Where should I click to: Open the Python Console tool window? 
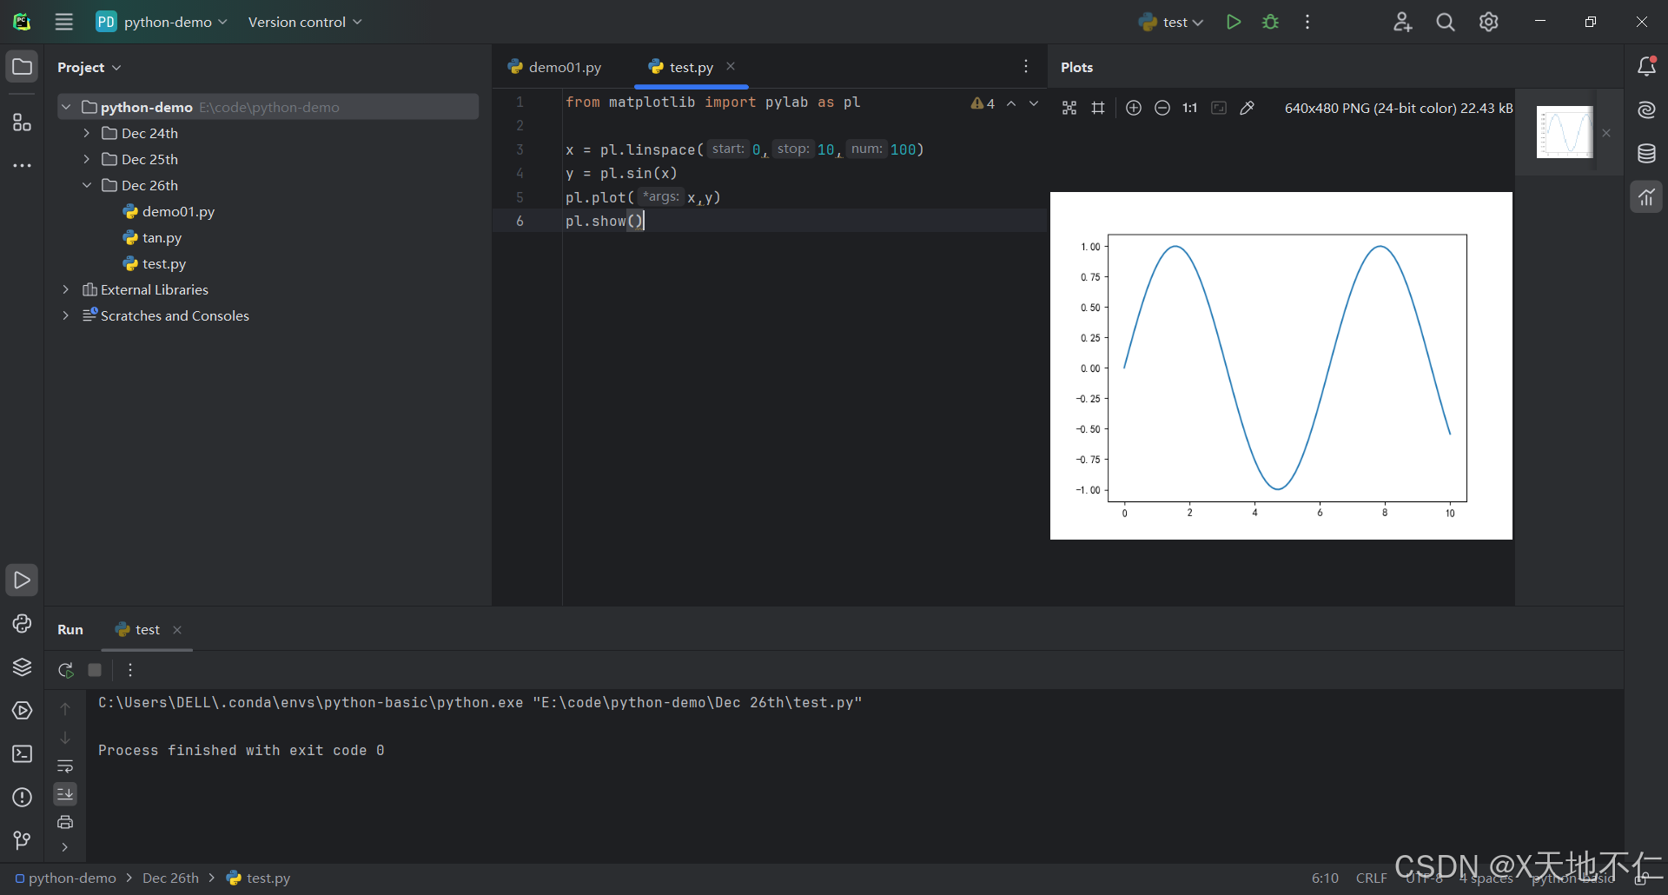(x=22, y=624)
